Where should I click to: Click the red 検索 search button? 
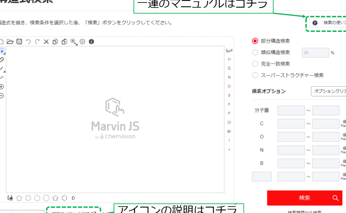tap(304, 198)
